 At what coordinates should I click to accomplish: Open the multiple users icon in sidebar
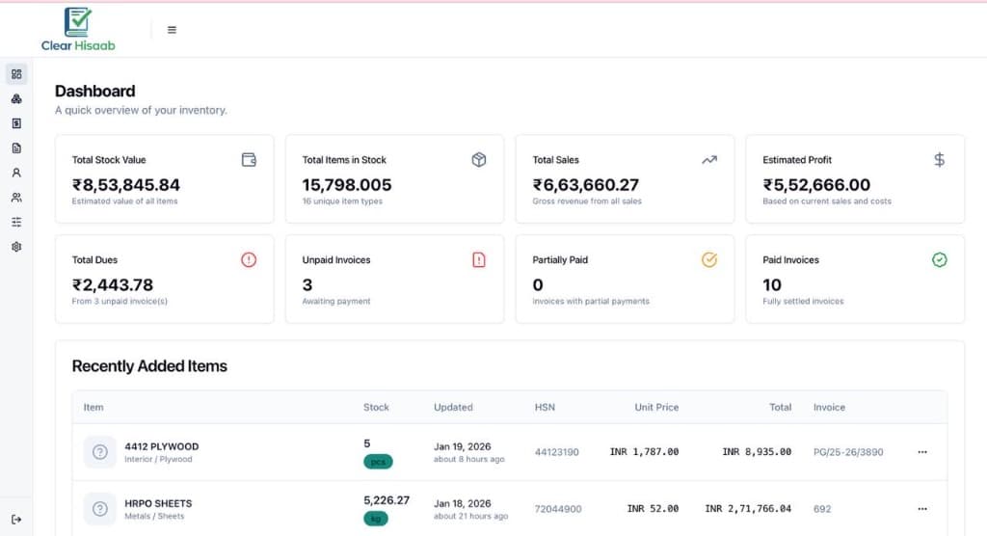point(16,197)
